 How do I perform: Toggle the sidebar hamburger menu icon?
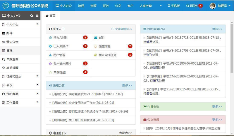pyautogui.click(x=37, y=16)
